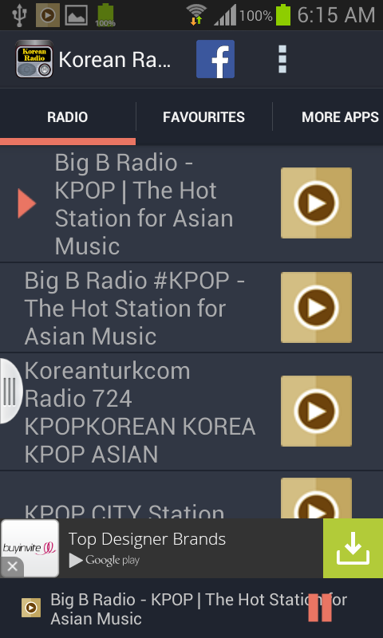The height and width of the screenshot is (638, 383).
Task: Select Koreanturkcom Radio 724 list entry
Action: (140, 412)
